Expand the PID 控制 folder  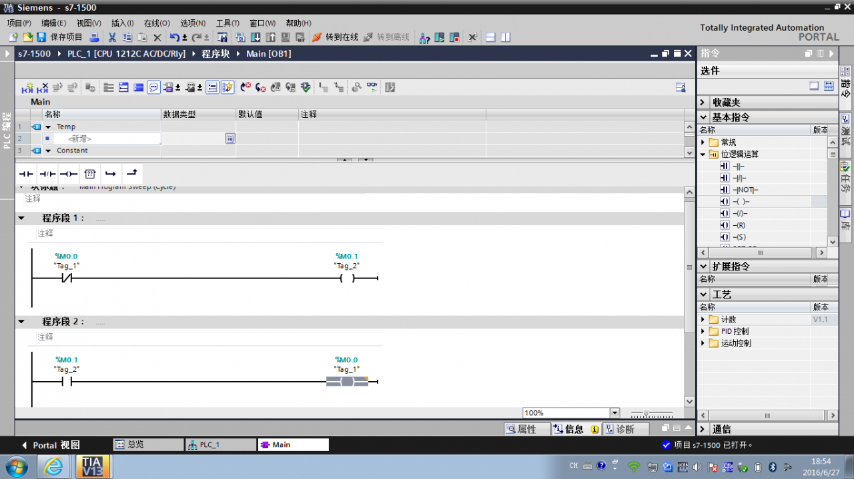click(x=703, y=332)
